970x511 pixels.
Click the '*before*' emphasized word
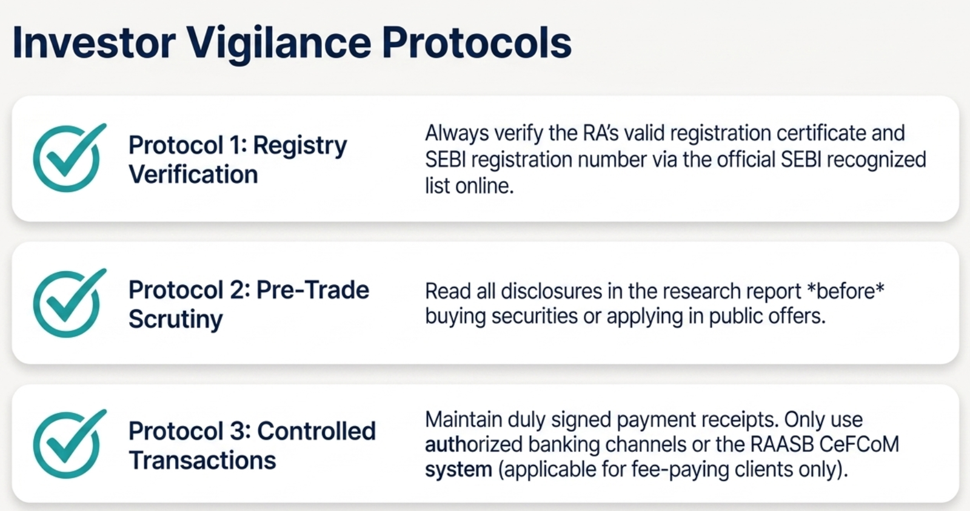pyautogui.click(x=846, y=291)
